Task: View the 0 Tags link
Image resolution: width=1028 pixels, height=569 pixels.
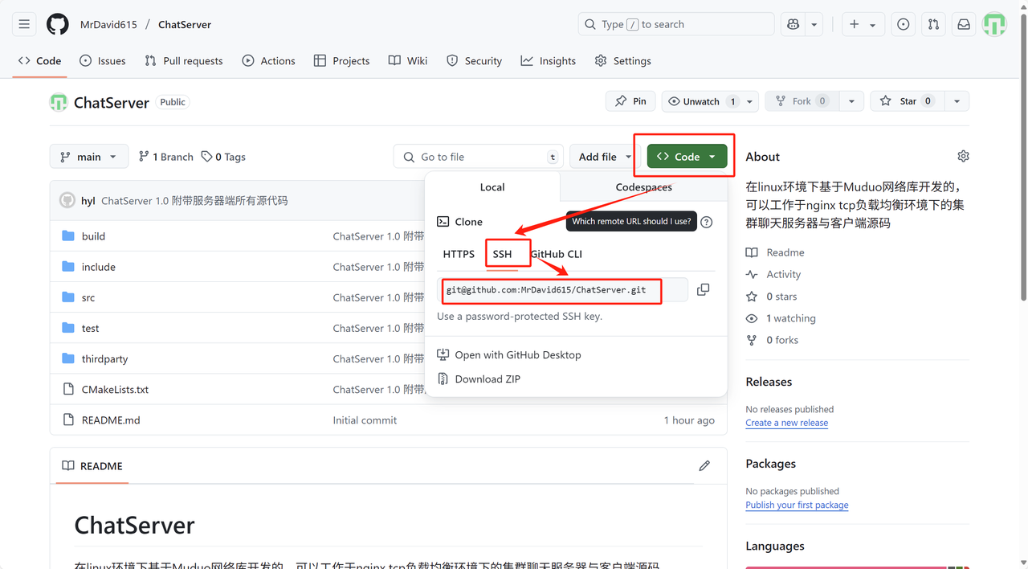Action: pos(223,157)
